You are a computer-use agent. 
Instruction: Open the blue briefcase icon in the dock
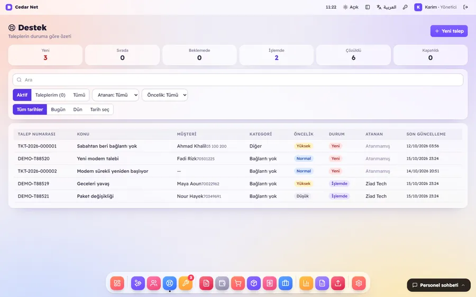click(x=286, y=283)
